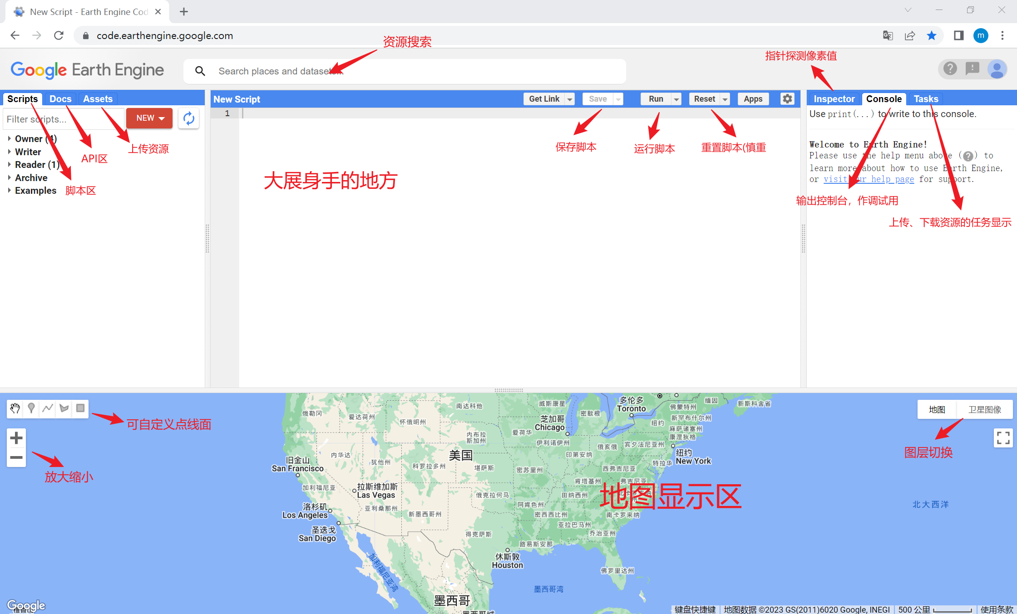Open the Run options dropdown arrow
Screen dimensions: 1017x614
[676, 98]
